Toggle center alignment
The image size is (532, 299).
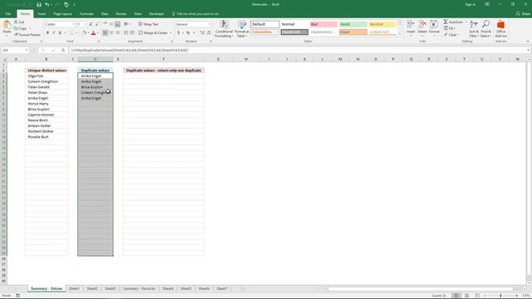(x=111, y=33)
